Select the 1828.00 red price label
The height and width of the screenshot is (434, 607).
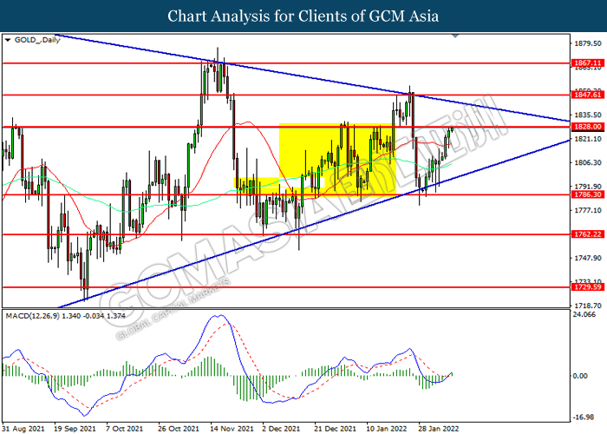click(588, 127)
